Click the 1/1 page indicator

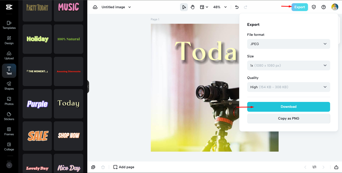(314, 167)
